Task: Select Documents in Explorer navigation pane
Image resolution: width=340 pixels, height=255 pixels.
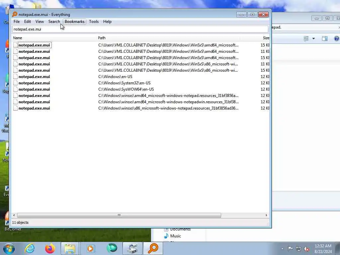Action: click(177, 229)
